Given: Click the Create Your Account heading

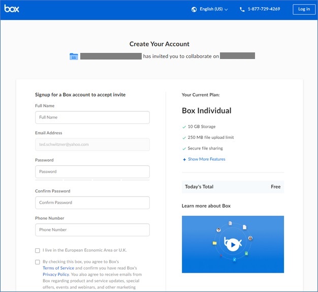Looking at the screenshot, I should (x=160, y=44).
